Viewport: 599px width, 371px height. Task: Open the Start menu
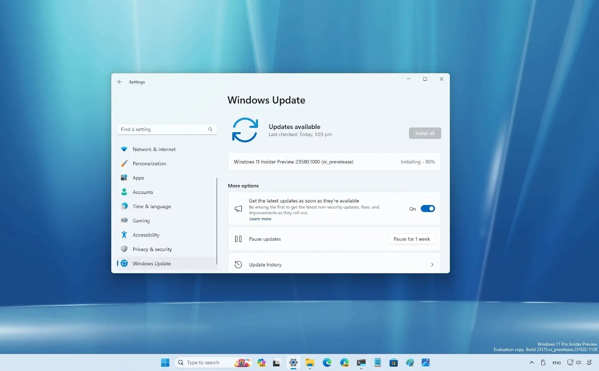click(x=165, y=362)
